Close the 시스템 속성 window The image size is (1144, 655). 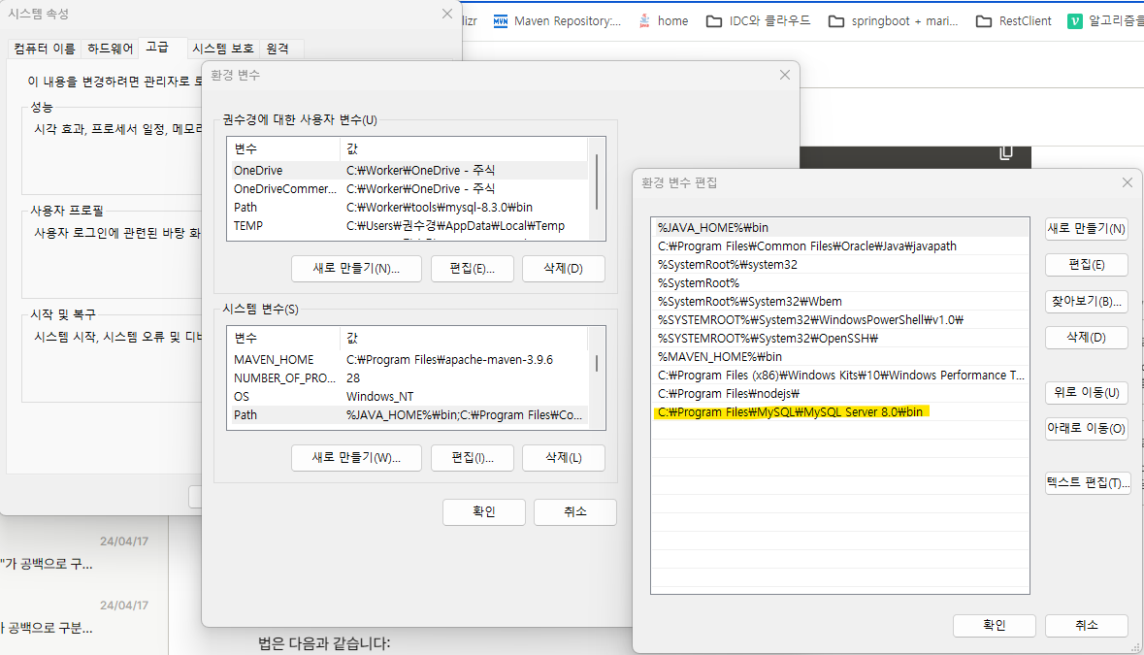pyautogui.click(x=447, y=14)
